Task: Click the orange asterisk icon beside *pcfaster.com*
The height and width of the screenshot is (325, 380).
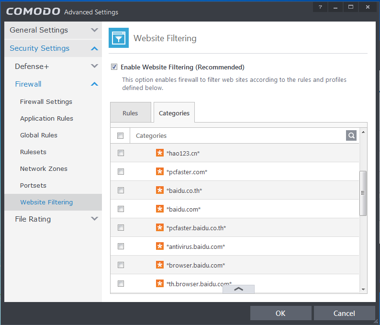Action: (160, 171)
